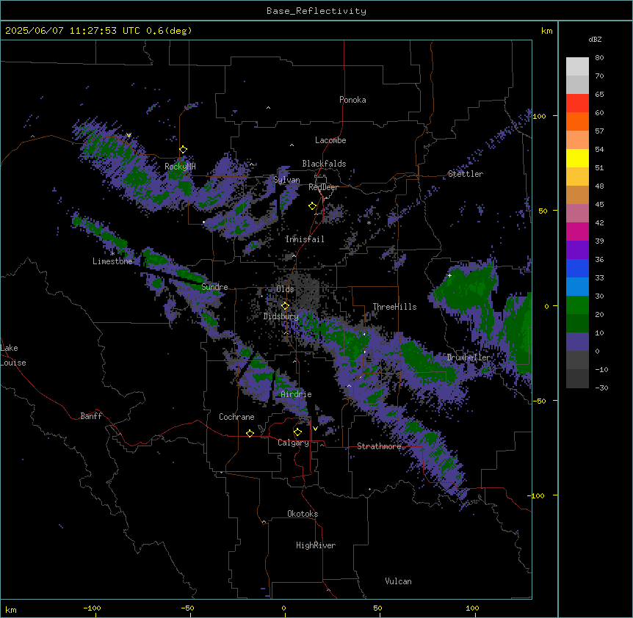633x618 pixels.
Task: Click the 100 tick on the right axis
Action: [539, 116]
